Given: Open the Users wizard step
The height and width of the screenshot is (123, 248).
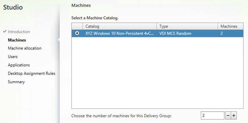Looking at the screenshot, I should [13, 57].
